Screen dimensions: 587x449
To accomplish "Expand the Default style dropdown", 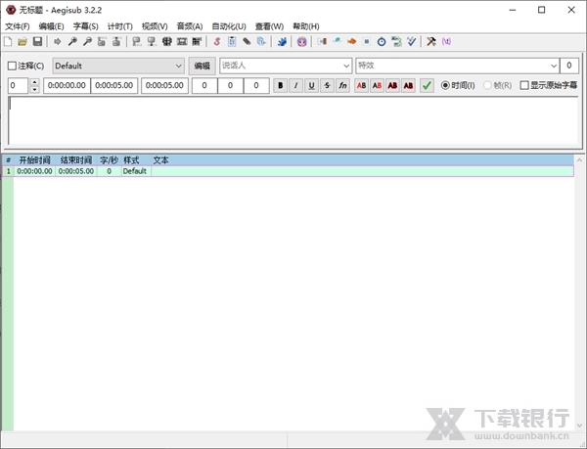I will (x=177, y=66).
